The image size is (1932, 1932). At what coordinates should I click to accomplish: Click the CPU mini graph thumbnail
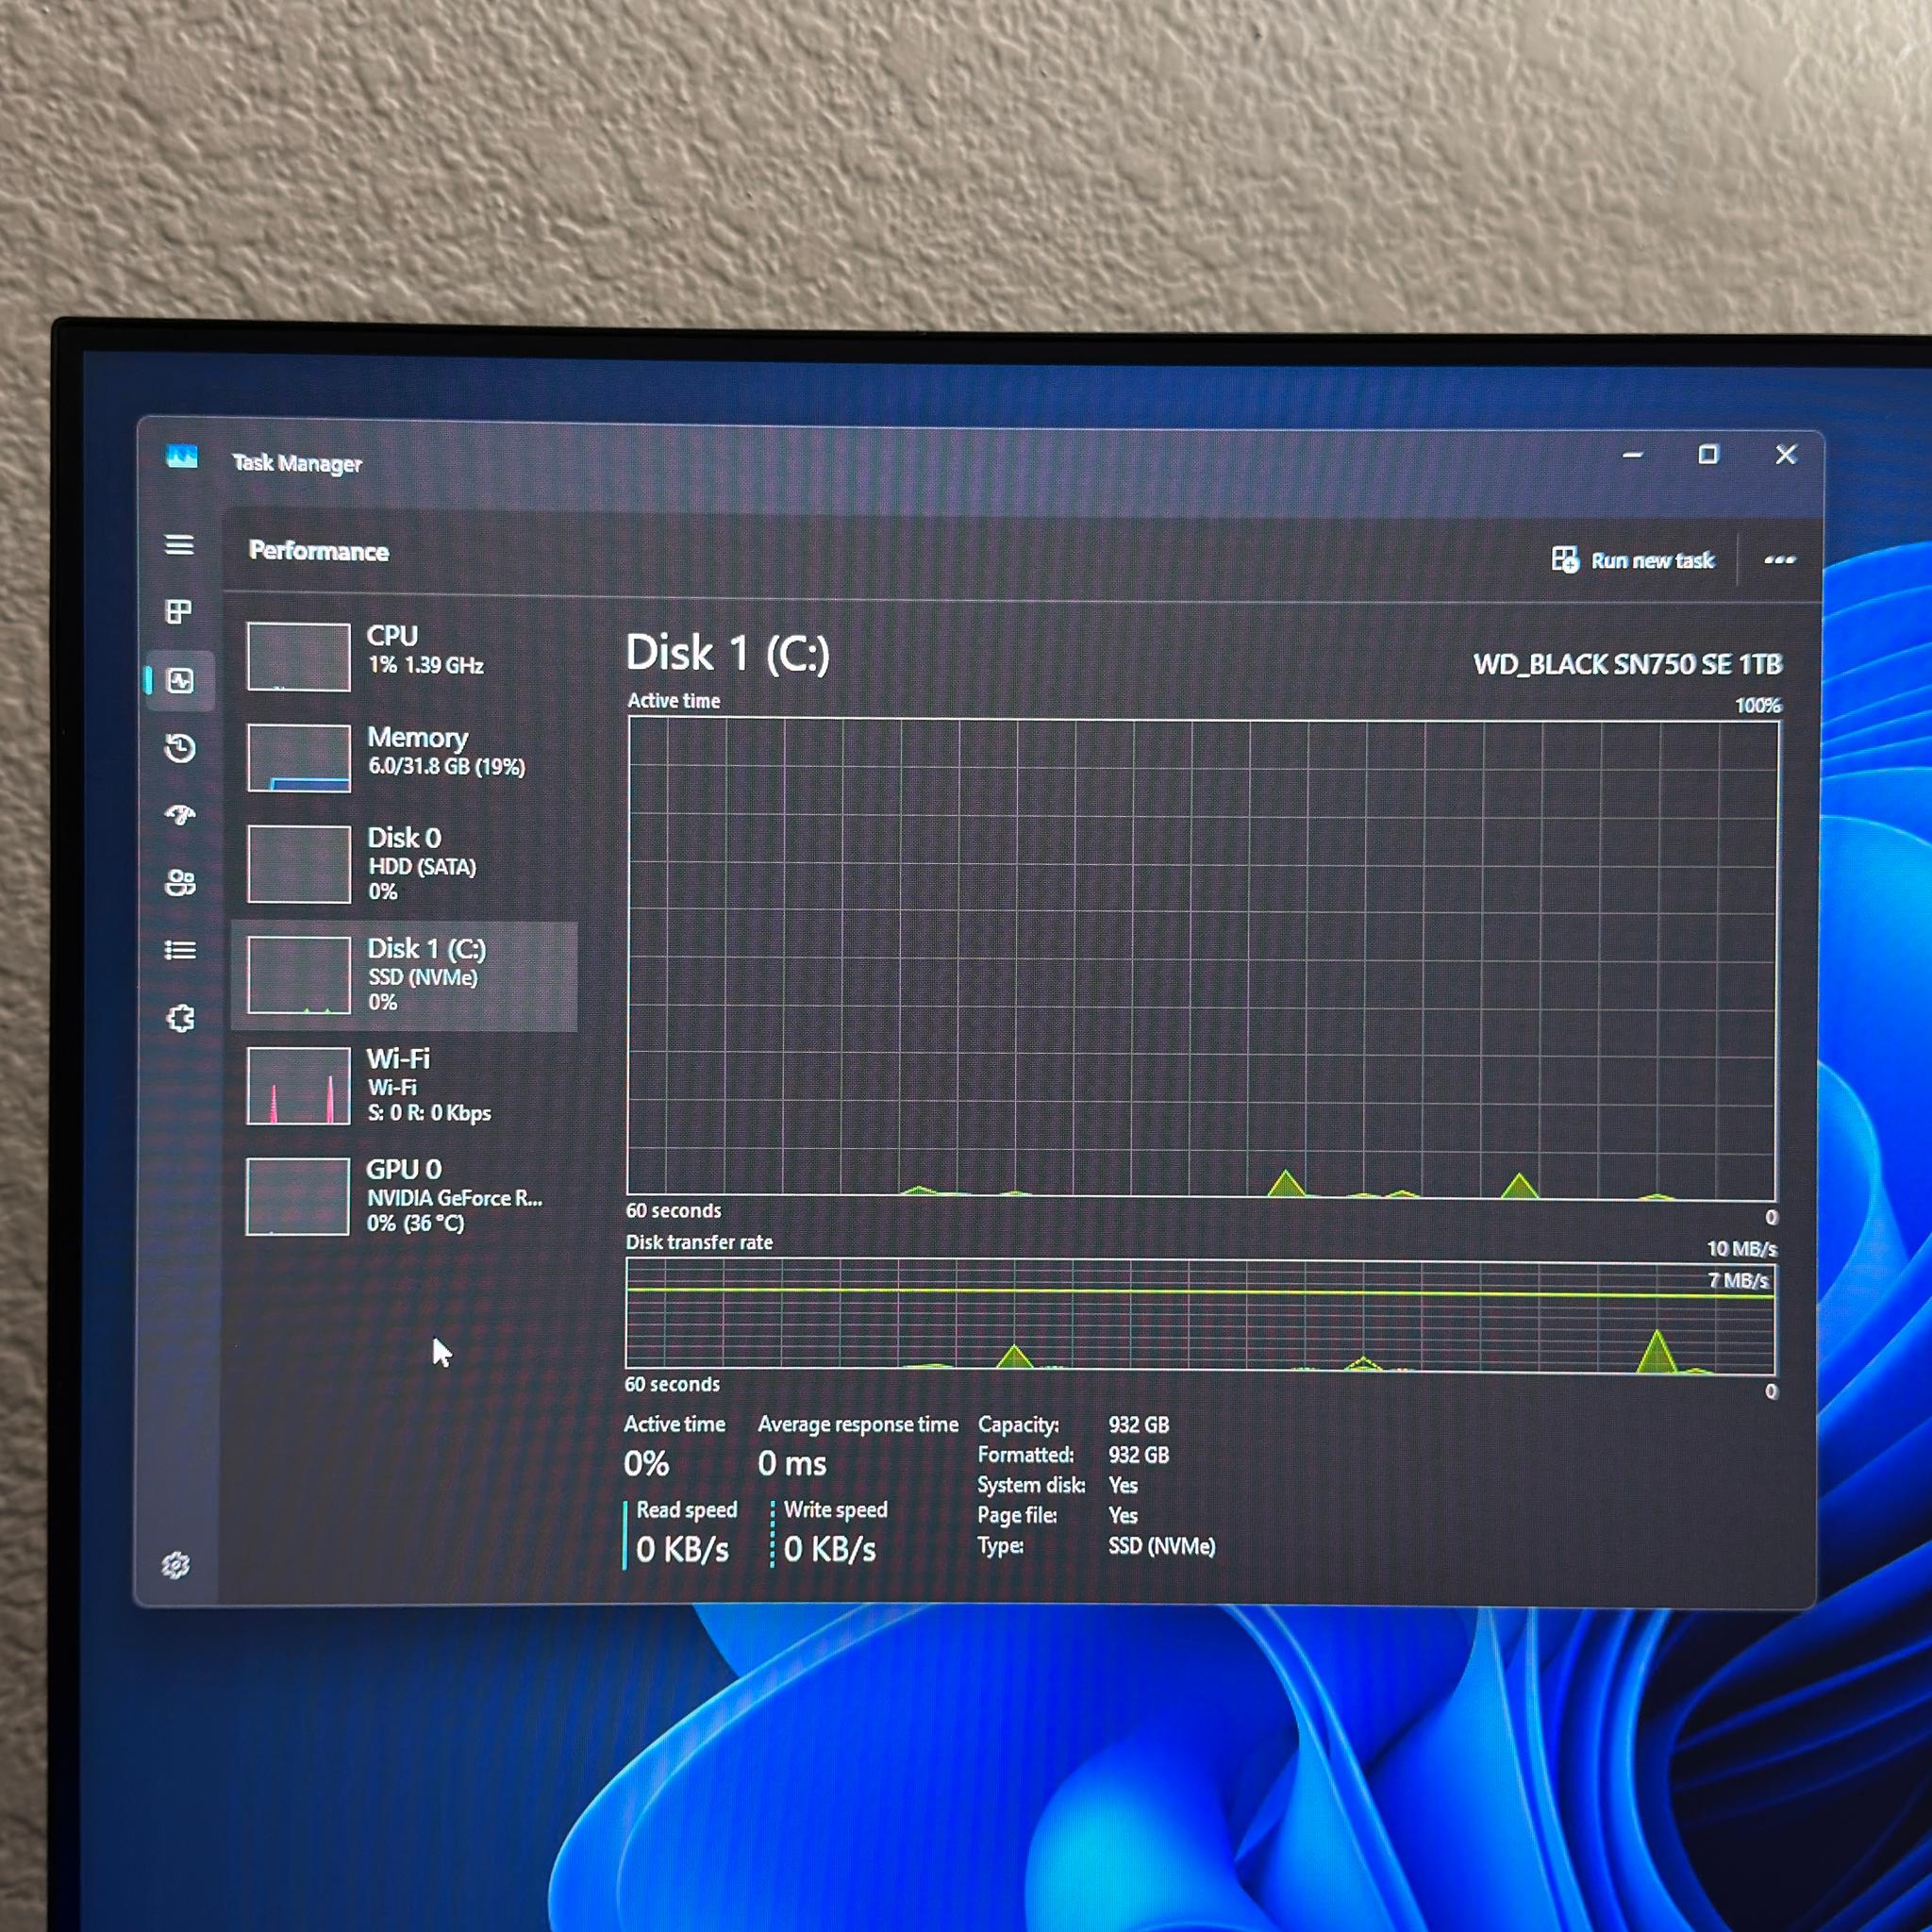click(x=298, y=657)
